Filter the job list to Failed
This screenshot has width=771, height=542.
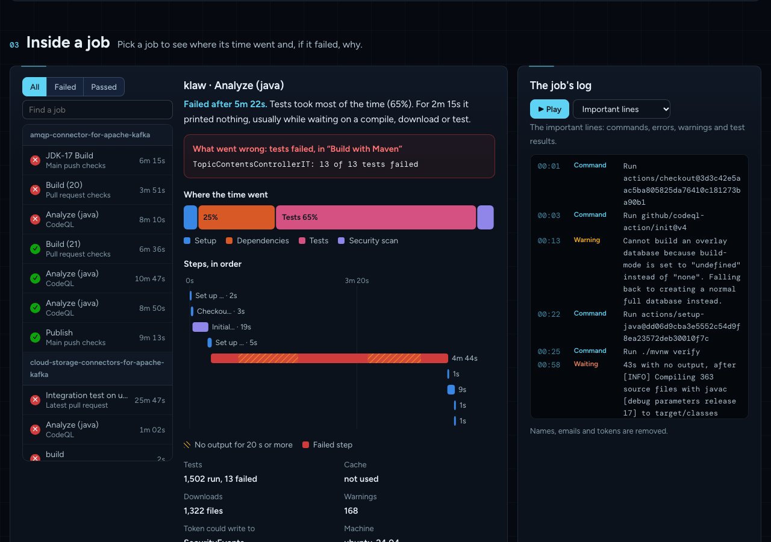point(65,87)
